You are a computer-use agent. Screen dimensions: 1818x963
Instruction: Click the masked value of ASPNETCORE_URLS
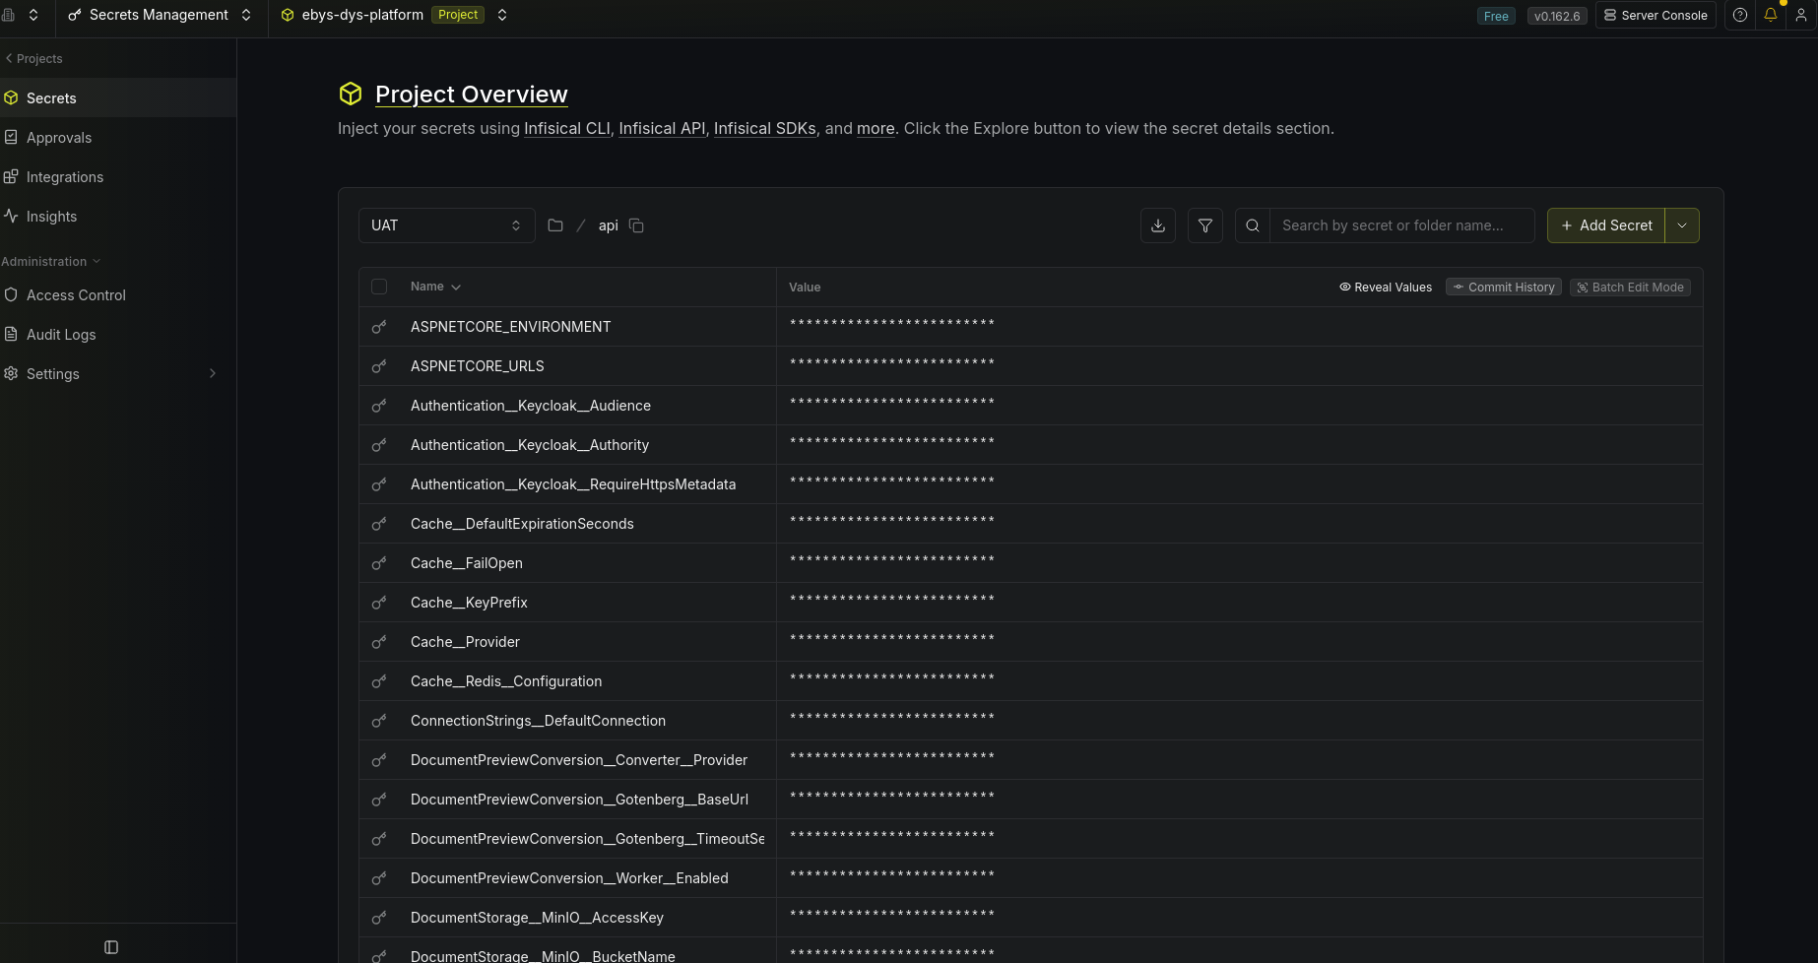tap(892, 364)
